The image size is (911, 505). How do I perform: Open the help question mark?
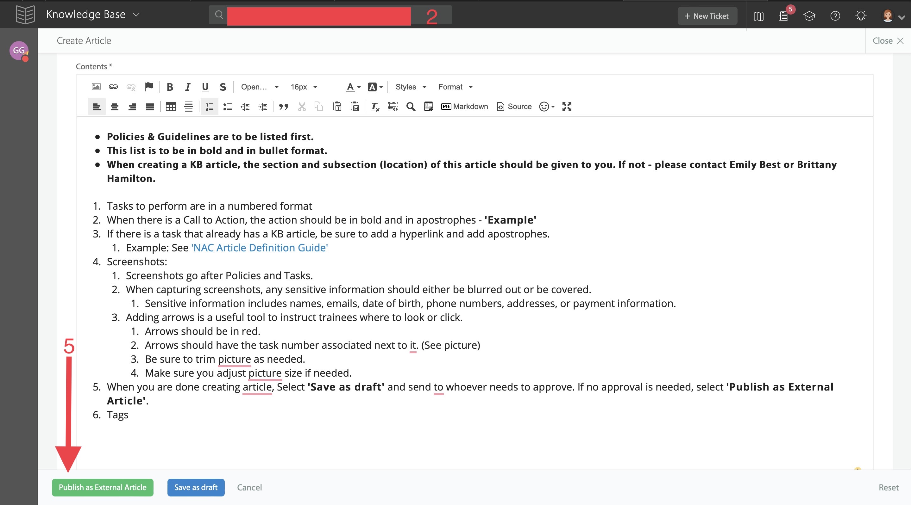835,16
